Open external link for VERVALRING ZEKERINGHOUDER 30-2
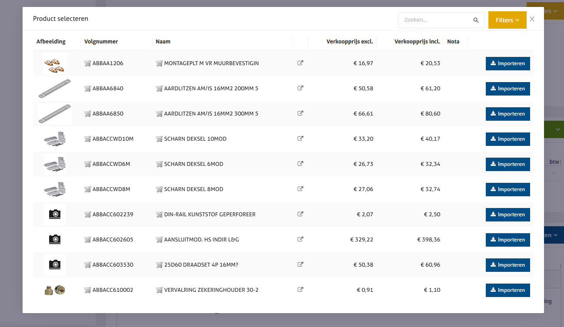This screenshot has width=564, height=327. (x=300, y=290)
